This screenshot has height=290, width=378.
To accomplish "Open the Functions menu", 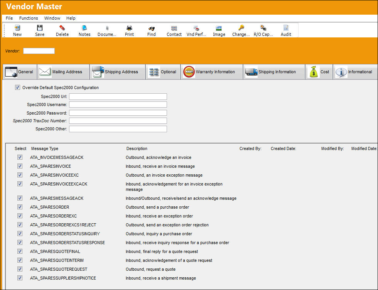I will point(29,18).
